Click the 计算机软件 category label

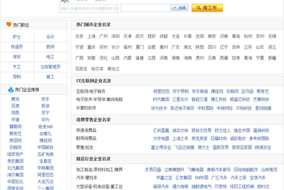click(x=86, y=108)
